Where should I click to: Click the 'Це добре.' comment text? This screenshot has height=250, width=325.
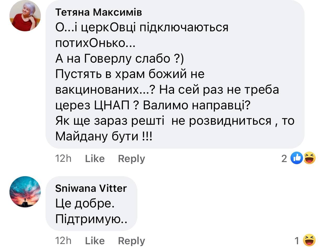(85, 204)
